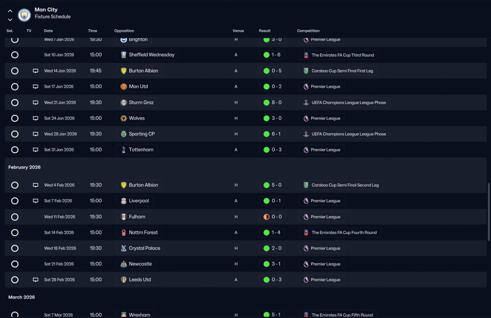The width and height of the screenshot is (491, 318).
Task: Sort by the Competition column header
Action: [308, 31]
